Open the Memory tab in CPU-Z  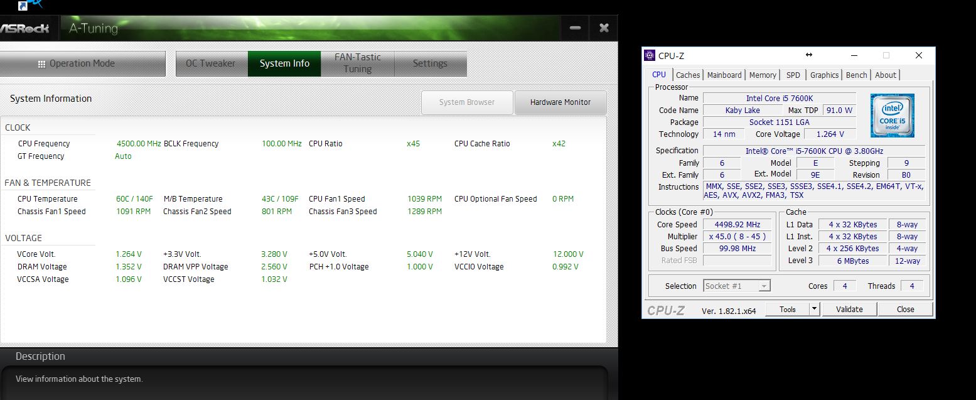[x=763, y=75]
